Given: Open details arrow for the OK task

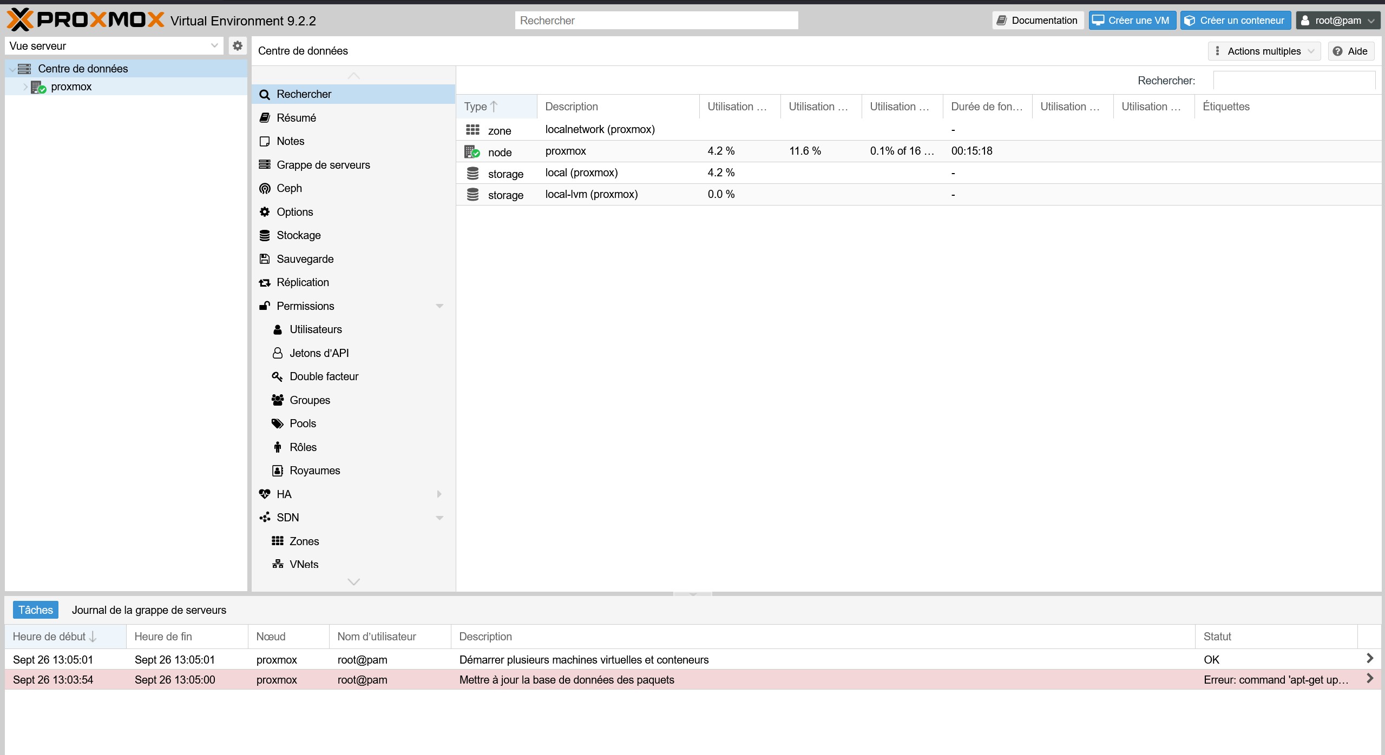Looking at the screenshot, I should tap(1370, 659).
